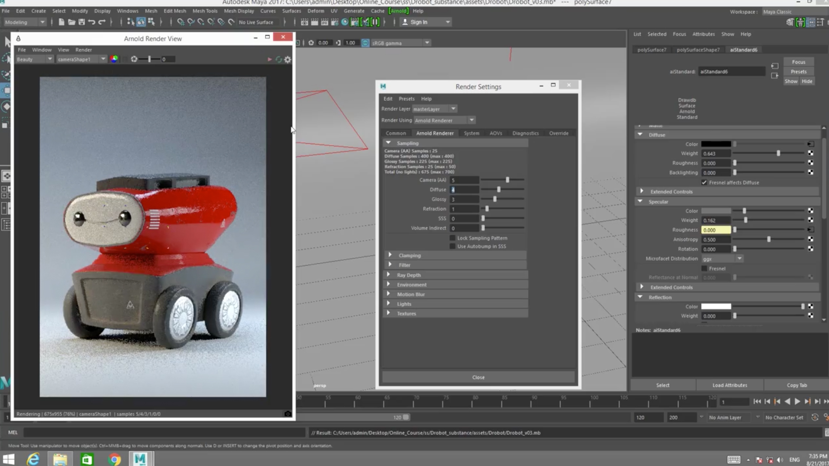Click the Close button in Render Settings
Viewport: 829px width, 466px height.
coord(478,377)
